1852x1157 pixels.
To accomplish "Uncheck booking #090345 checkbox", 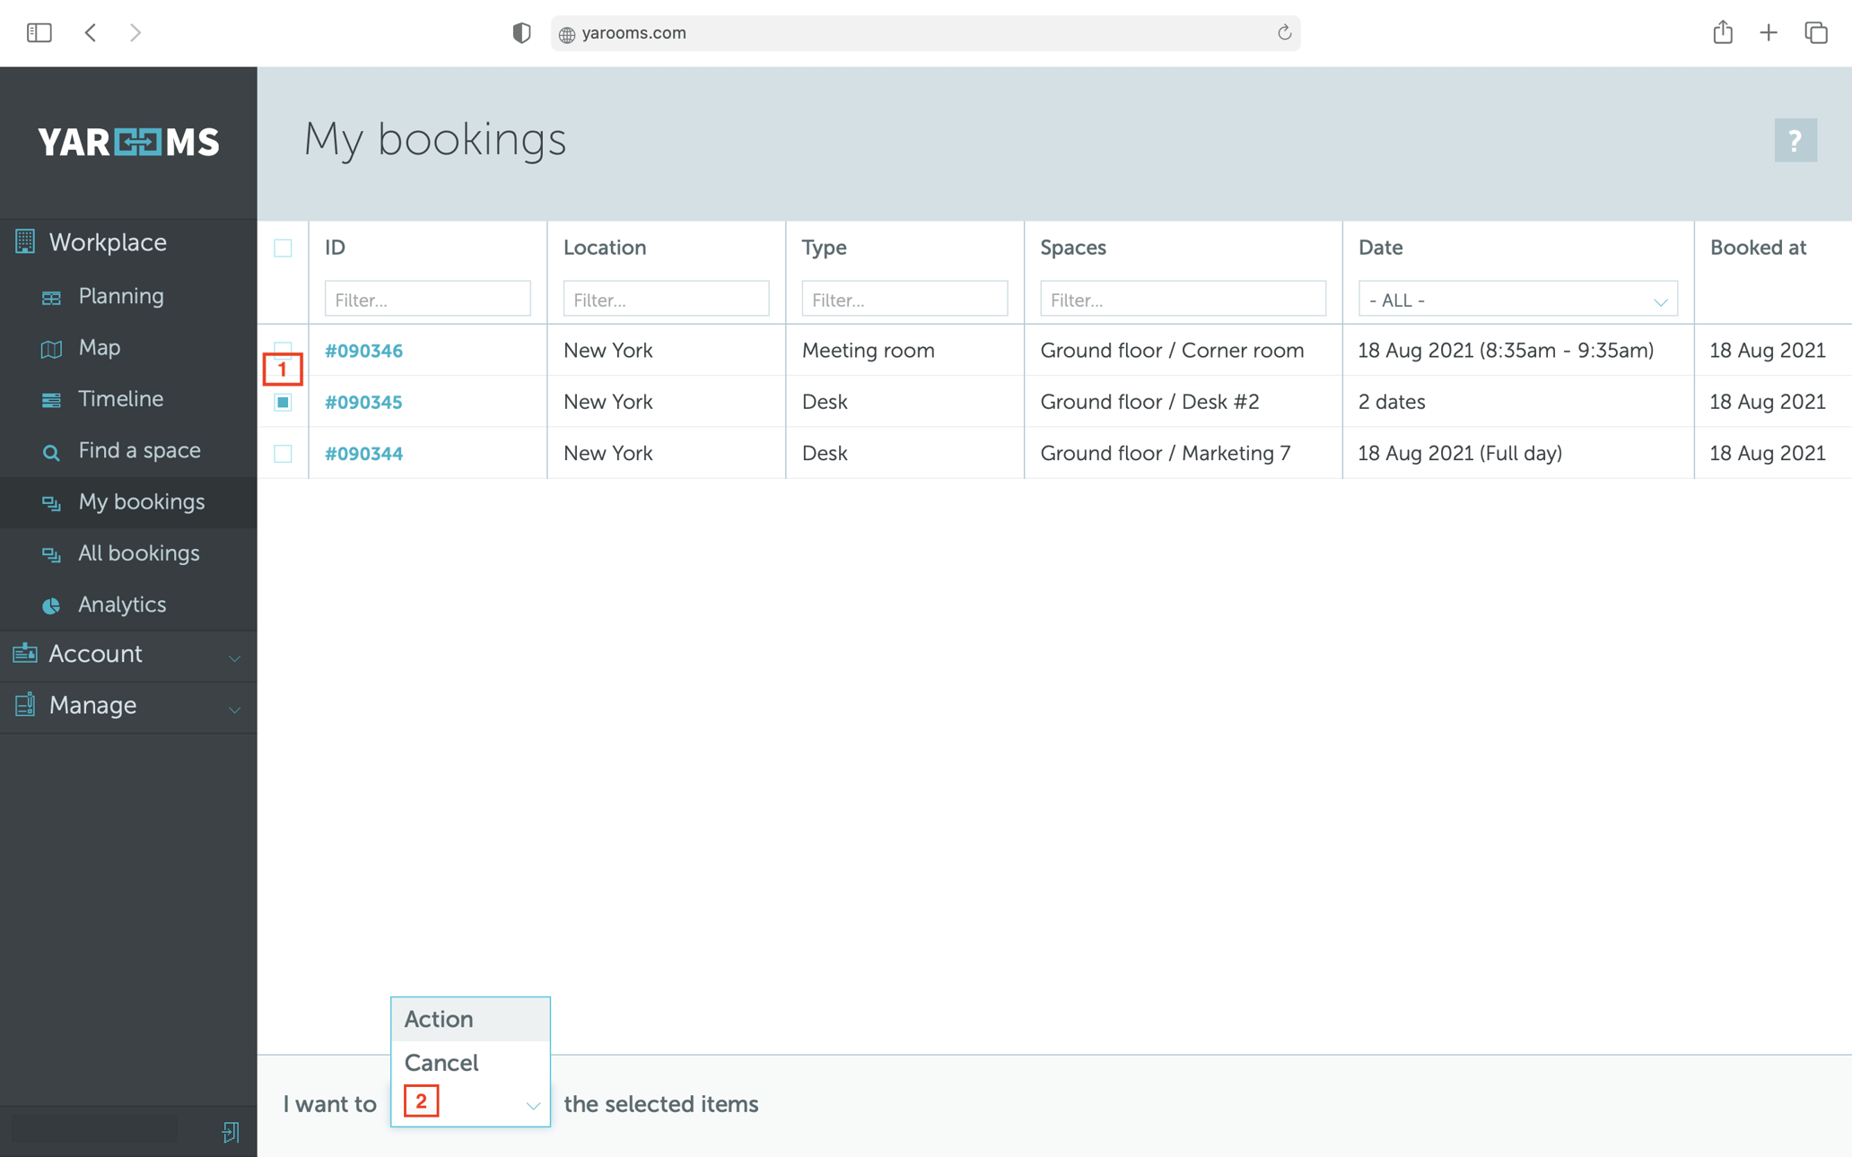I will pyautogui.click(x=283, y=403).
